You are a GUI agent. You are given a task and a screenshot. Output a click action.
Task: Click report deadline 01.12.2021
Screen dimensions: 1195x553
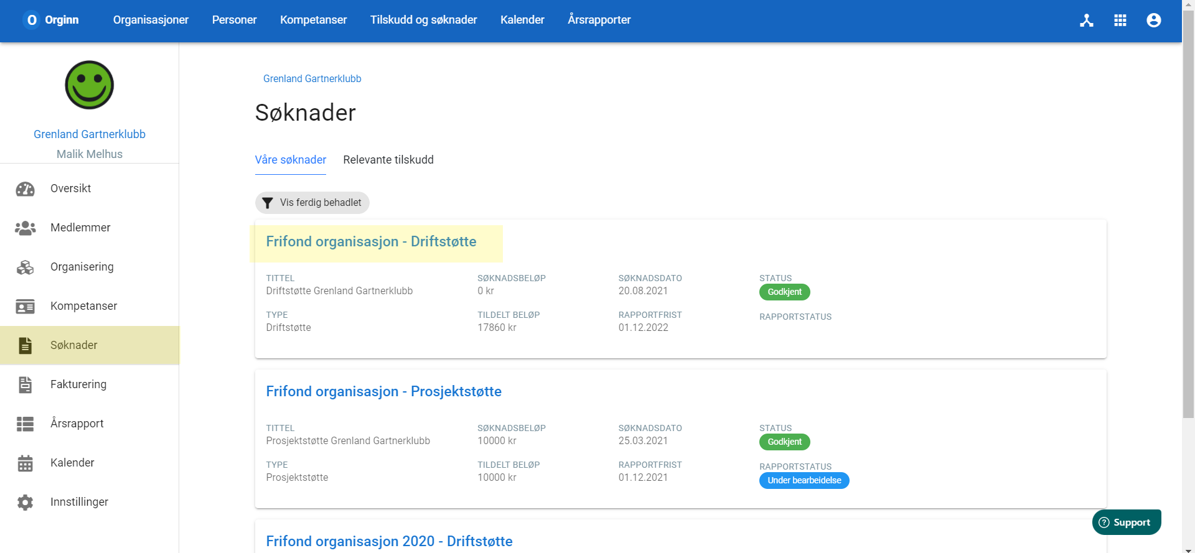tap(643, 478)
